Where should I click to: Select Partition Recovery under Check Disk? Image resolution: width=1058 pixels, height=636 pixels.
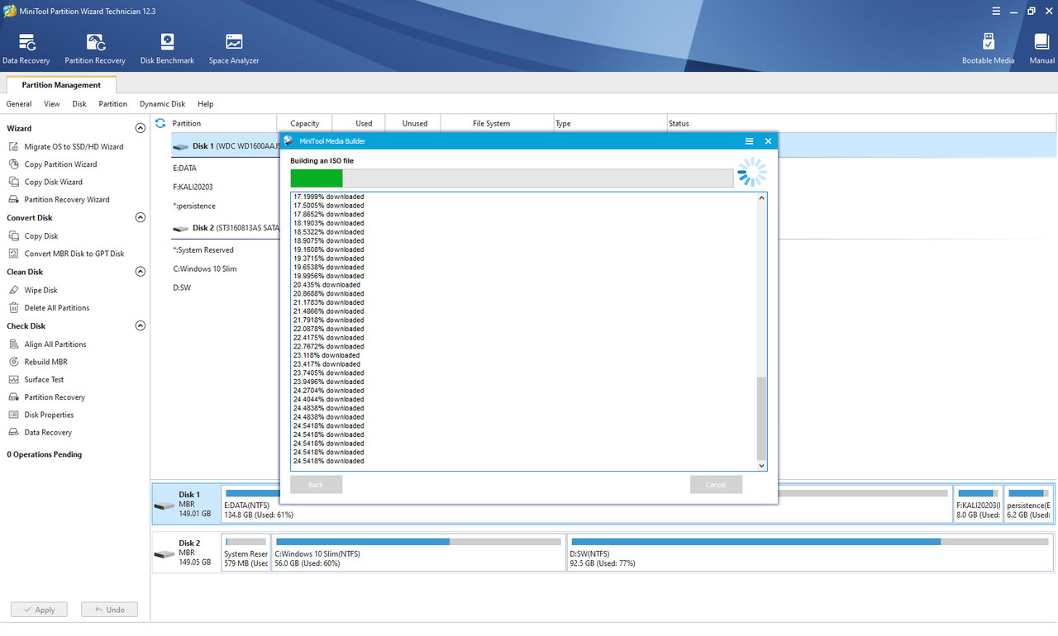click(x=55, y=397)
